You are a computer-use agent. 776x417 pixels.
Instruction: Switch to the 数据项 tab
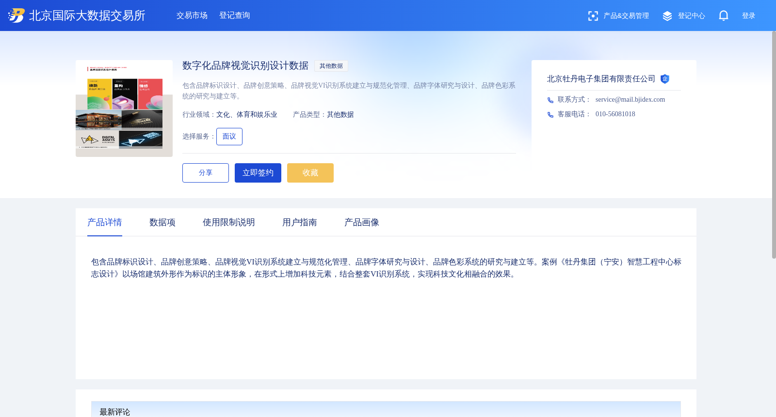162,222
